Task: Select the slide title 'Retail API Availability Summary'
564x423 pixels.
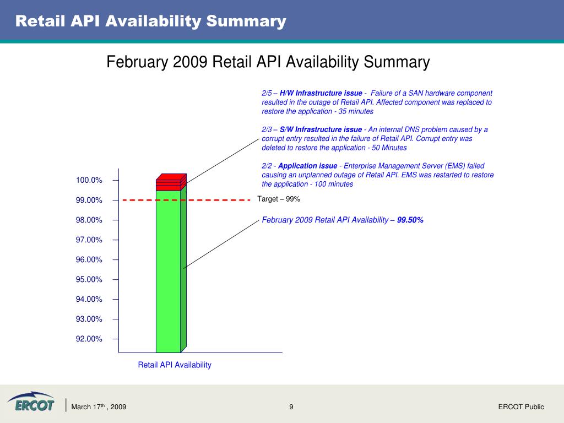Action: (x=151, y=21)
